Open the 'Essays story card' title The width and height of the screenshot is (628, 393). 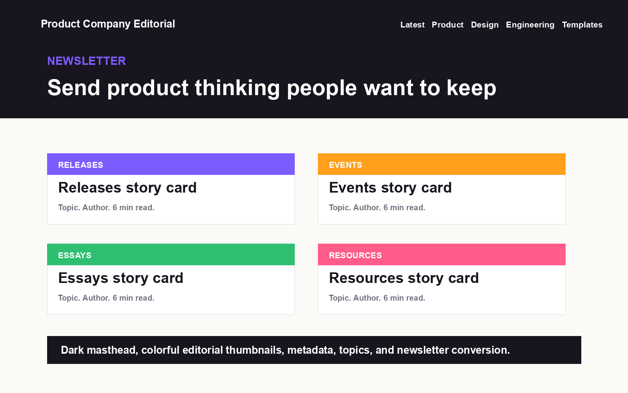coord(120,278)
